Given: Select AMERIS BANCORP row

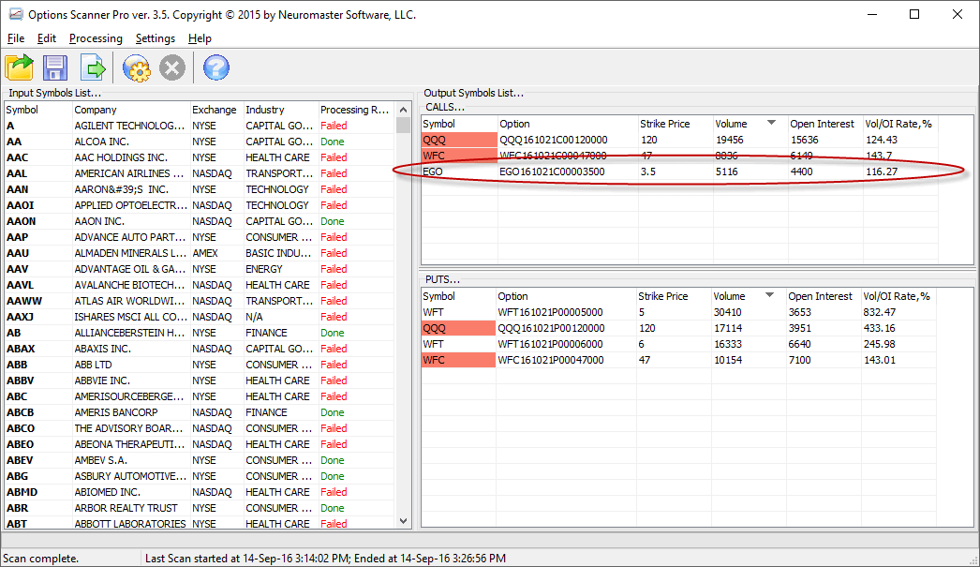Looking at the screenshot, I should pos(199,412).
